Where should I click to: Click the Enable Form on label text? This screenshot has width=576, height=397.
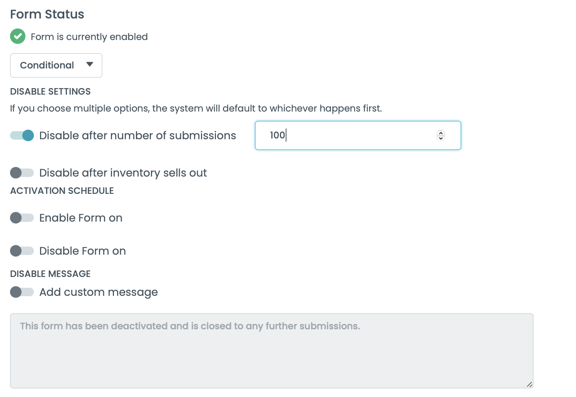tap(80, 218)
